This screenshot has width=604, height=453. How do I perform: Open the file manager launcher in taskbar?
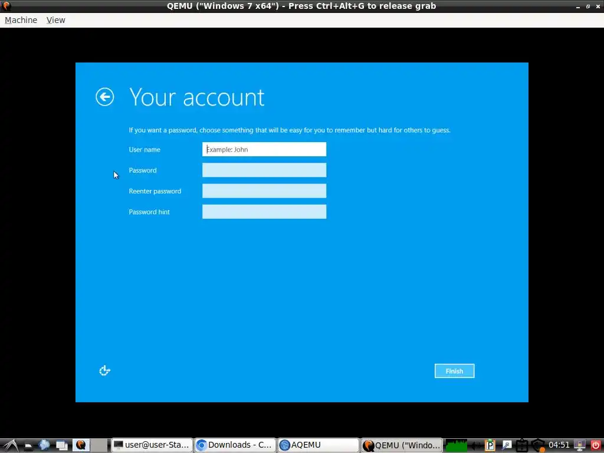click(x=28, y=445)
